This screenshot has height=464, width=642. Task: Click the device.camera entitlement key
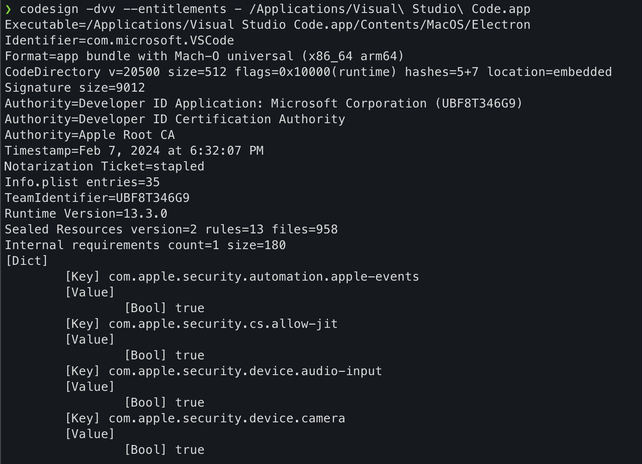click(227, 419)
